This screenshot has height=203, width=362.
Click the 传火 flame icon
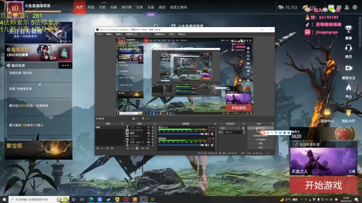tap(348, 88)
